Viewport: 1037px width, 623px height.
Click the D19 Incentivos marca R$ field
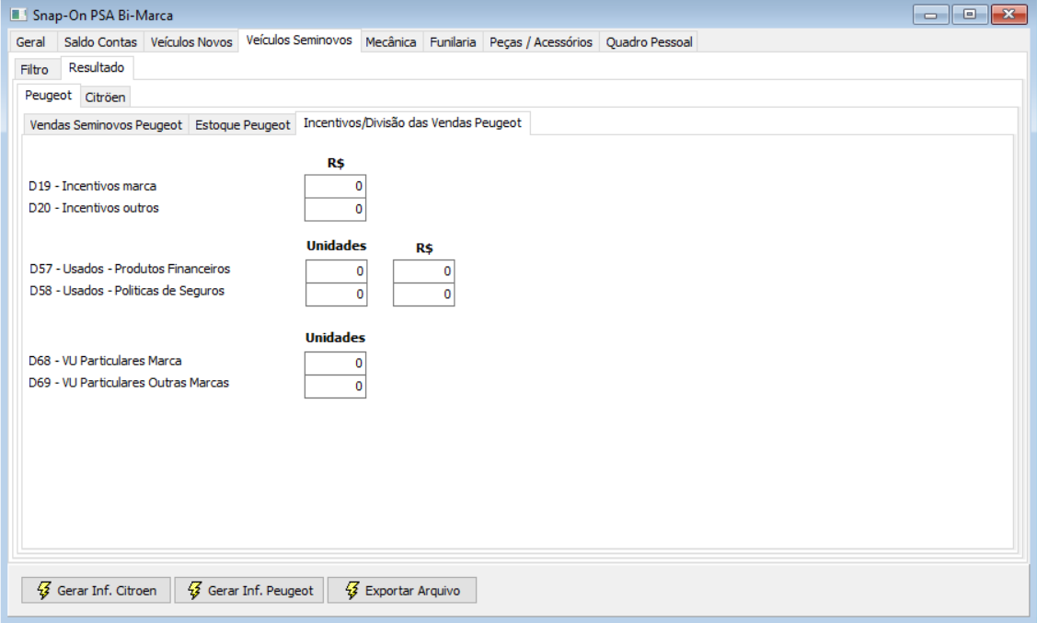tap(335, 187)
